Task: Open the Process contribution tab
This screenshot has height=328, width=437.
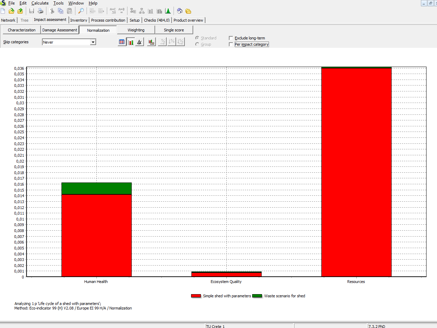Action: (108, 20)
